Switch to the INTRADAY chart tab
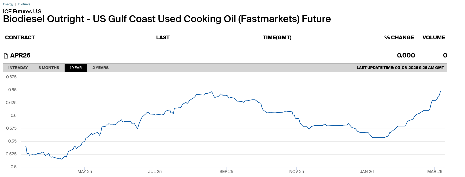The height and width of the screenshot is (177, 465). 18,68
